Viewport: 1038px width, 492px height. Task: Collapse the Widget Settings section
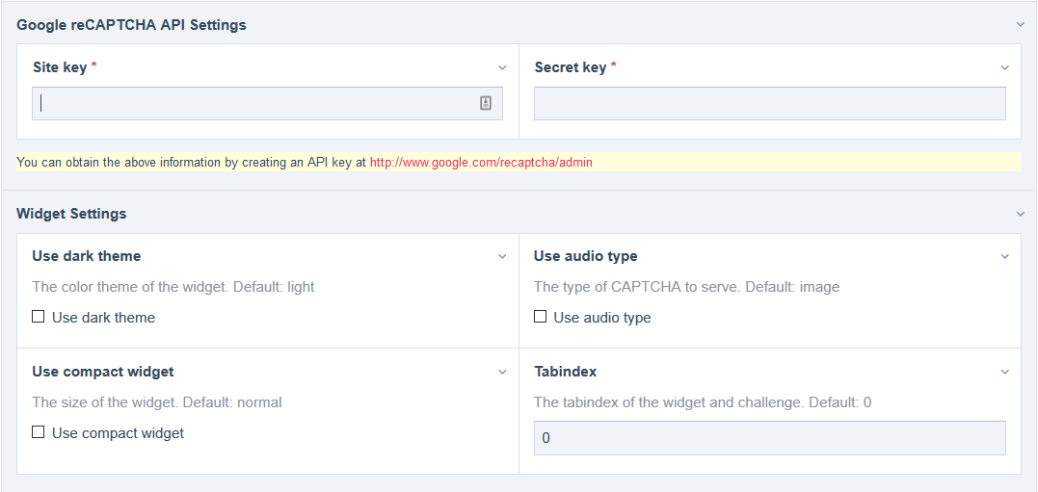point(1021,214)
